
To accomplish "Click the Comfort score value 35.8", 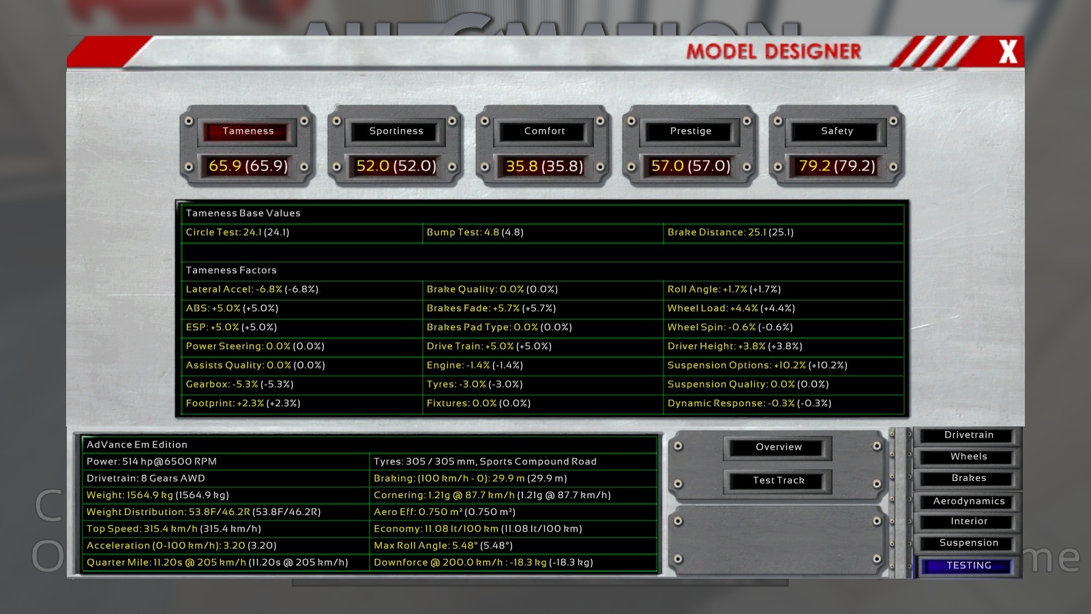I will 544,166.
